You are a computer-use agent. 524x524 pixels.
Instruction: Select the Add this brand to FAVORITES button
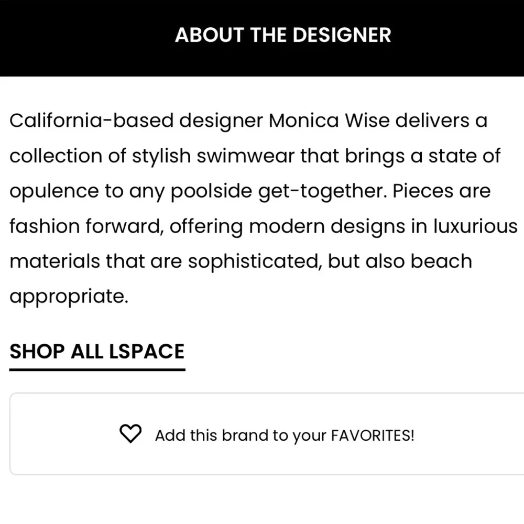[x=267, y=434]
